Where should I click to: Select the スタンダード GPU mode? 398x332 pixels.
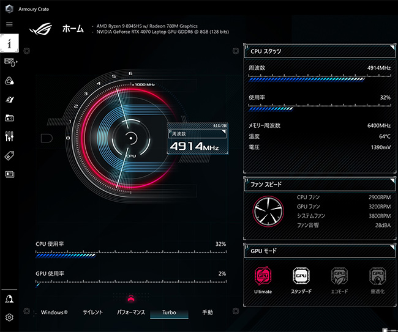pos(301,280)
